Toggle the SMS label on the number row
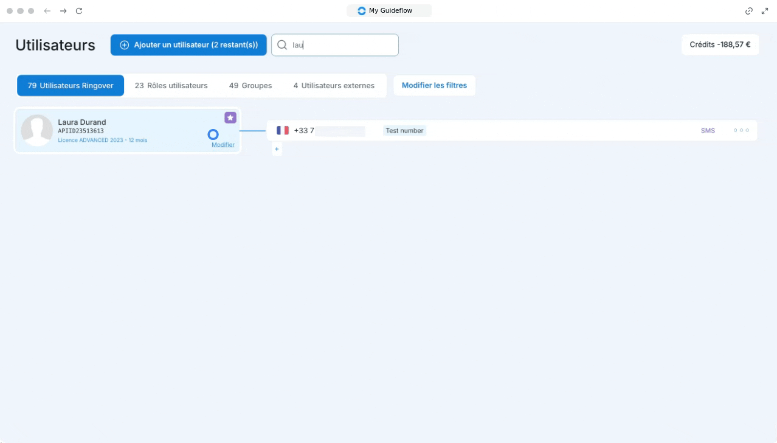This screenshot has height=443, width=777. [708, 130]
